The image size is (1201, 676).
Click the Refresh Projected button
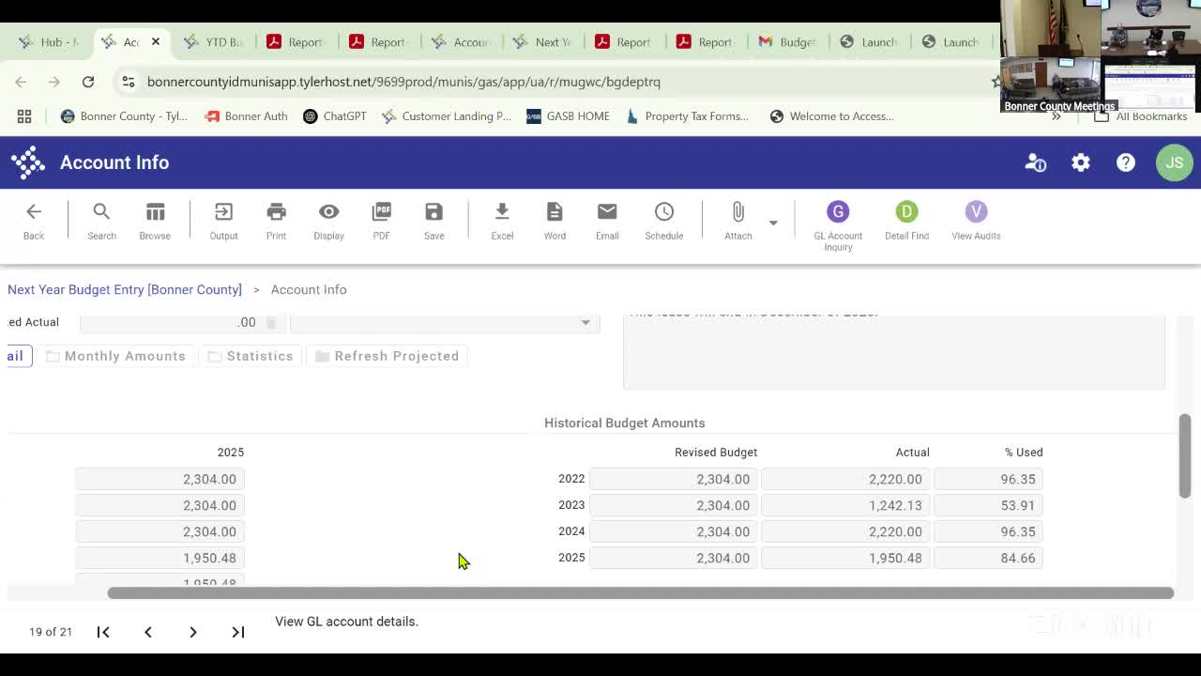(388, 356)
